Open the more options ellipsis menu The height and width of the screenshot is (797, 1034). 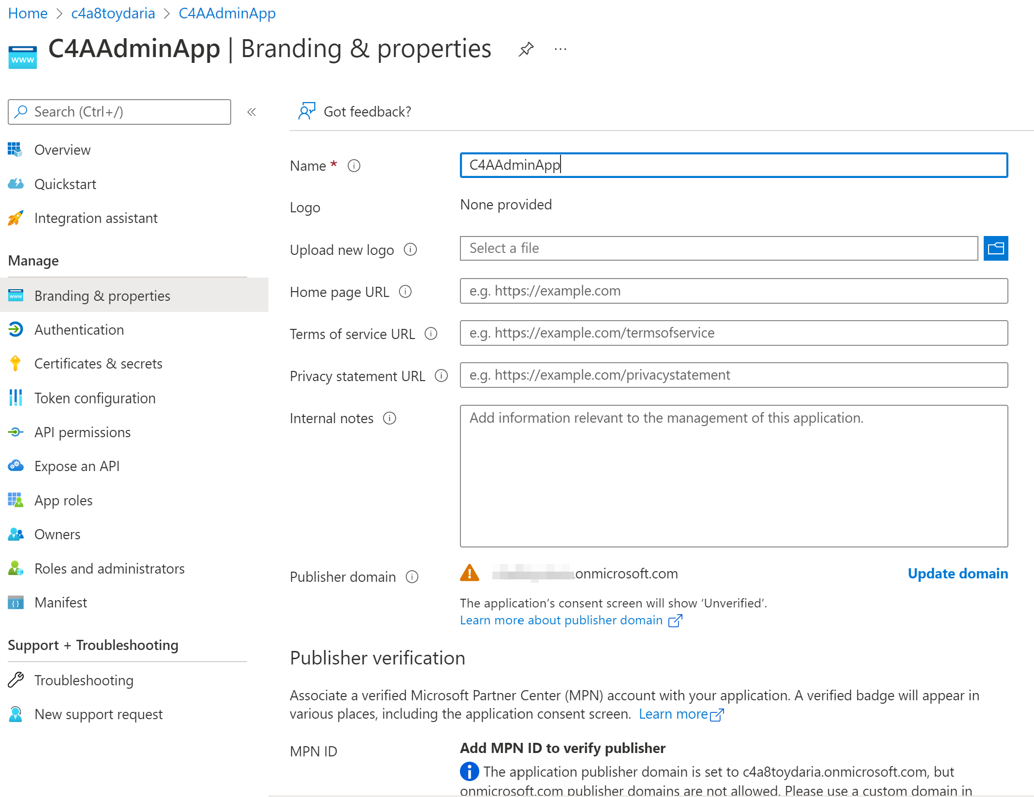pos(561,49)
